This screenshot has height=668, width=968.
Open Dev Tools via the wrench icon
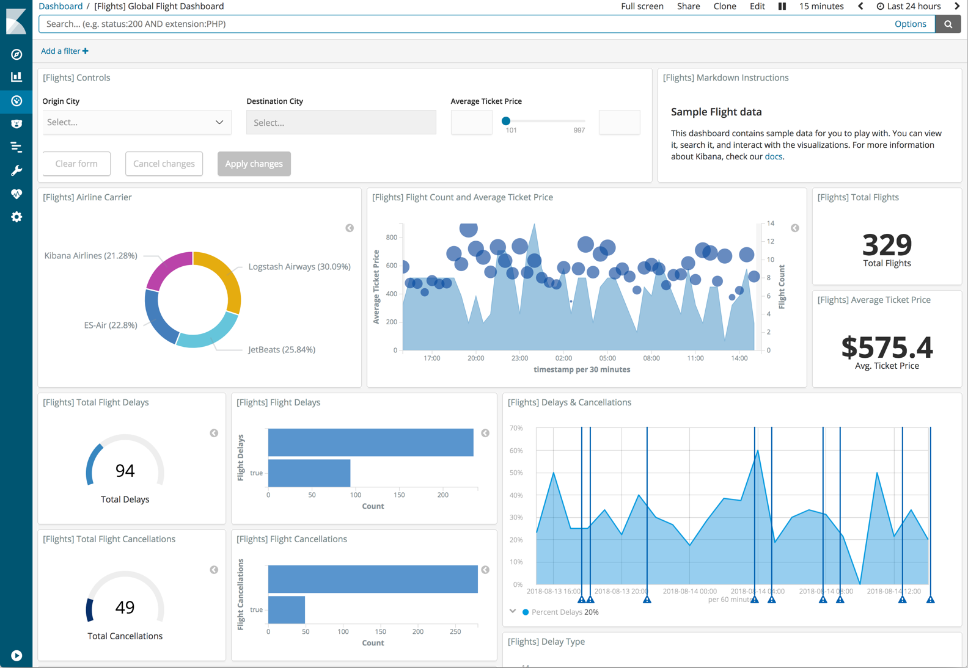pos(16,170)
